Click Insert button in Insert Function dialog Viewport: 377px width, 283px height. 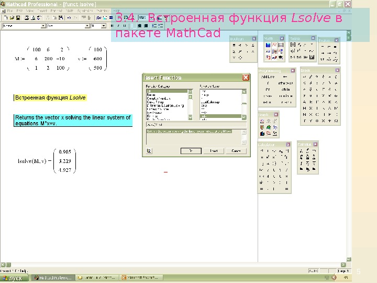214,151
